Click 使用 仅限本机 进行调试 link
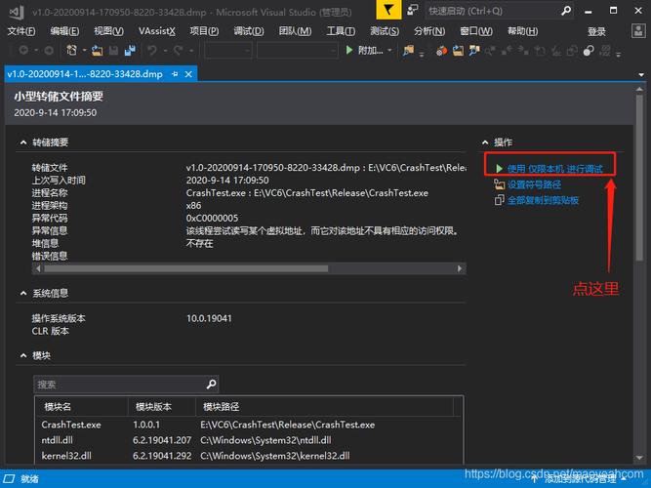The height and width of the screenshot is (488, 651). [554, 169]
